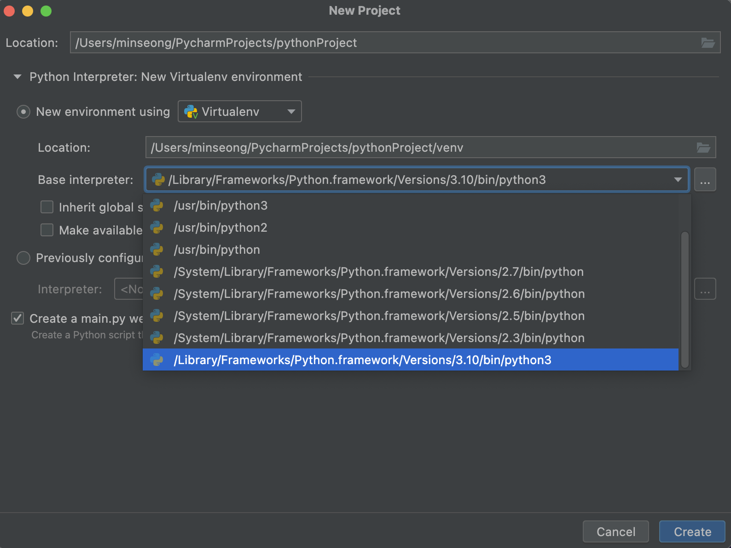The image size is (731, 548).
Task: Enable Make available to all projects checkbox
Action: (47, 230)
